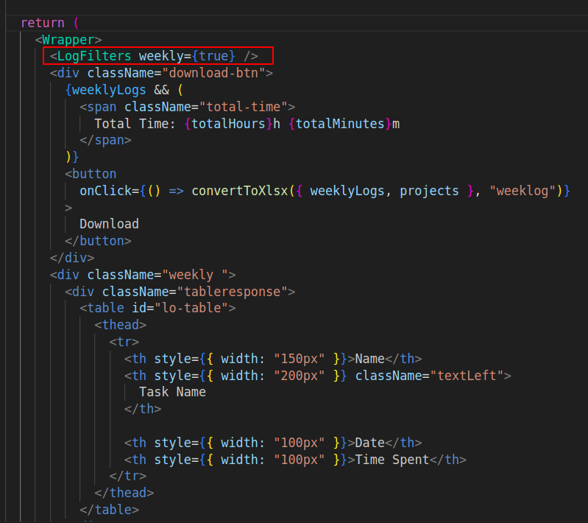588x523 pixels.
Task: Click the "weeklog" string argument
Action: [x=526, y=191]
